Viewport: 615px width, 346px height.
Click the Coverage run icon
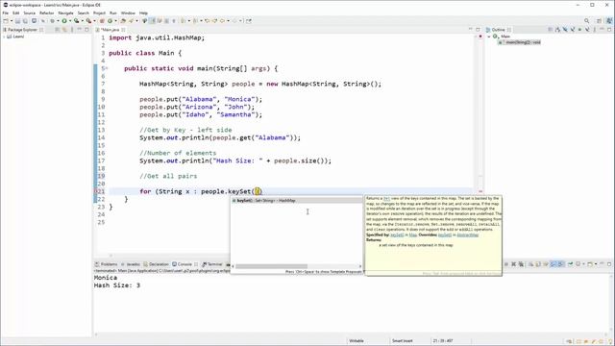[x=77, y=21]
